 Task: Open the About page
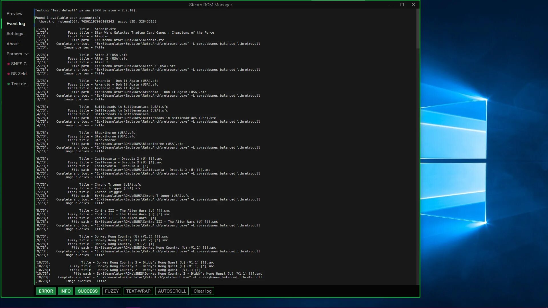pyautogui.click(x=13, y=44)
